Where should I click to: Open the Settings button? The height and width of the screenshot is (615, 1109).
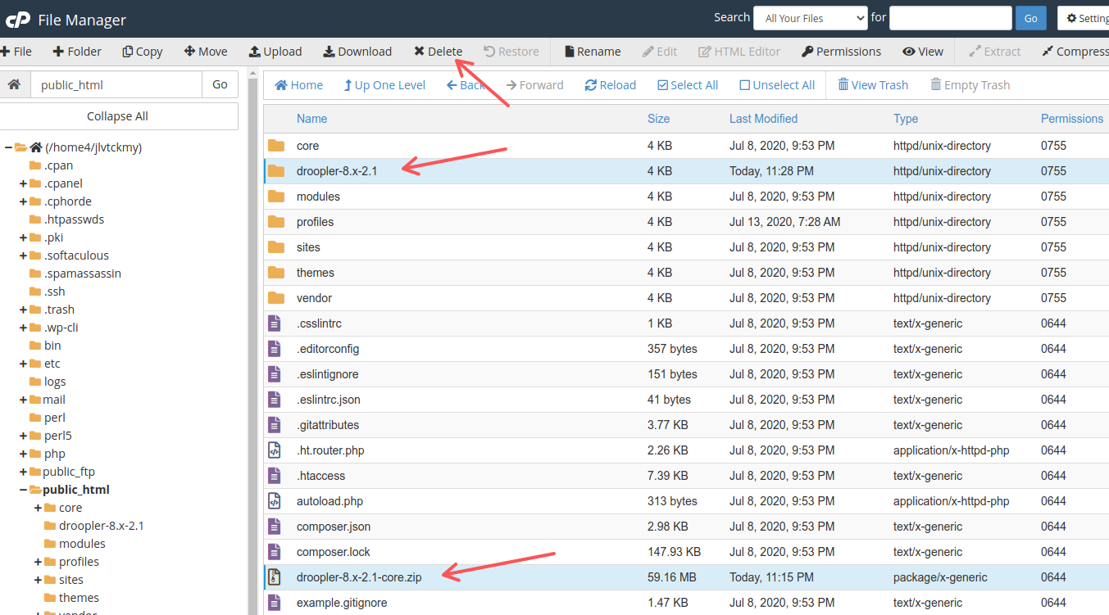1084,18
